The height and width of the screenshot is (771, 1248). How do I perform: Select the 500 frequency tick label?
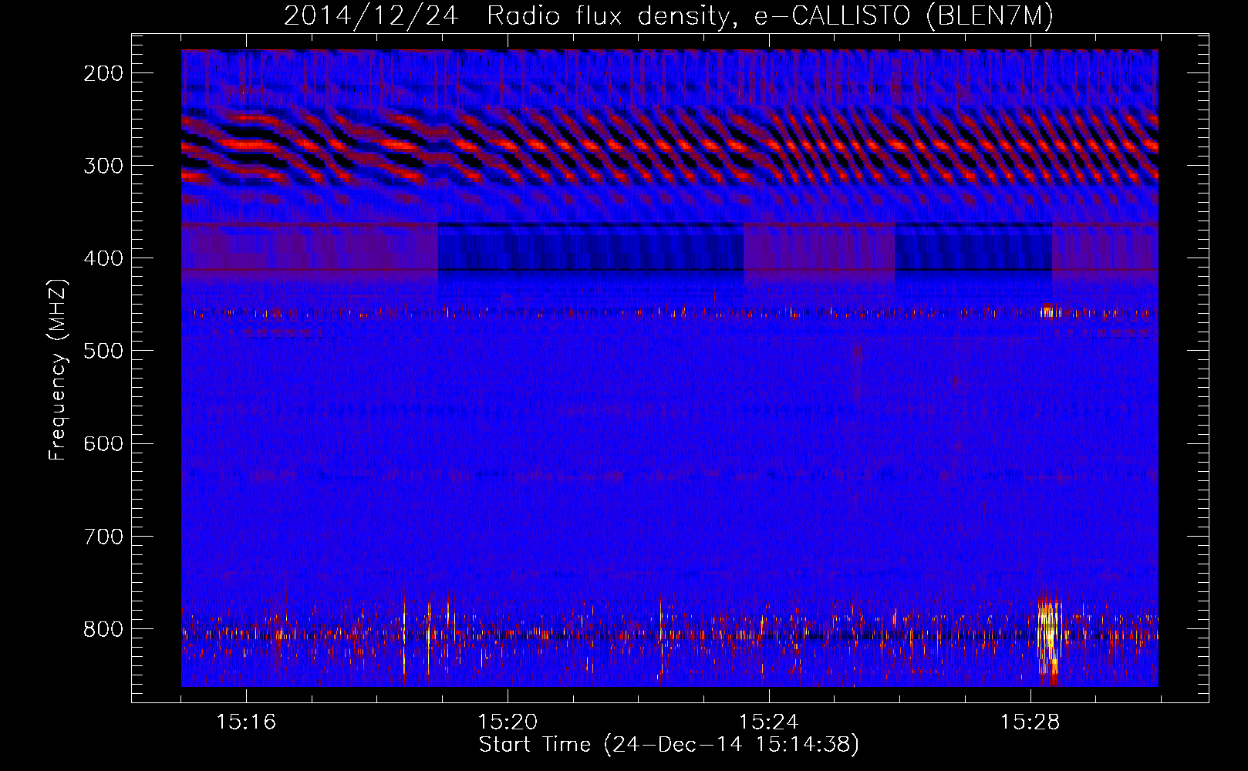click(x=103, y=351)
